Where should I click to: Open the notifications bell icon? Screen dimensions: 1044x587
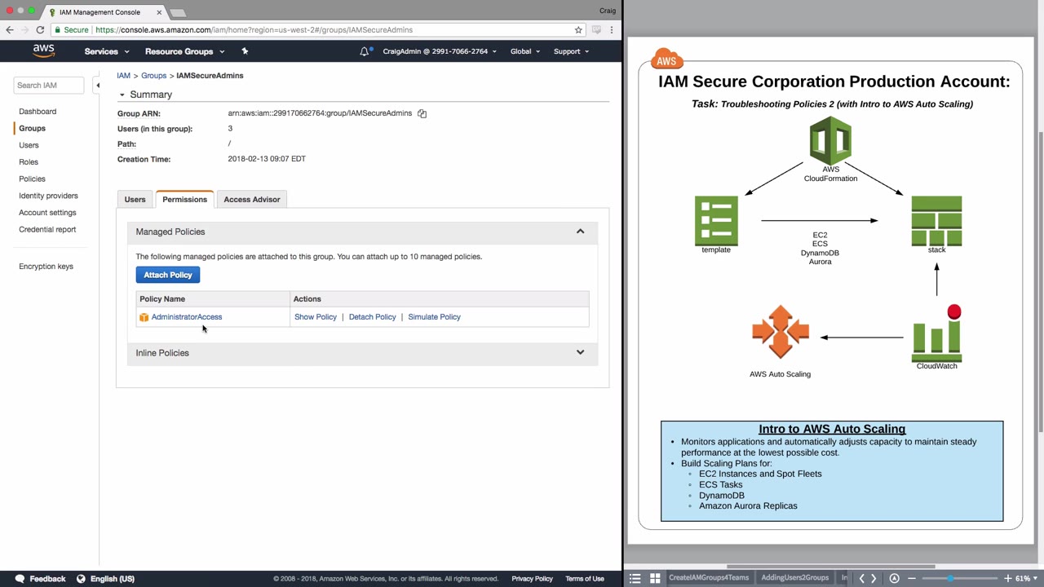(365, 51)
